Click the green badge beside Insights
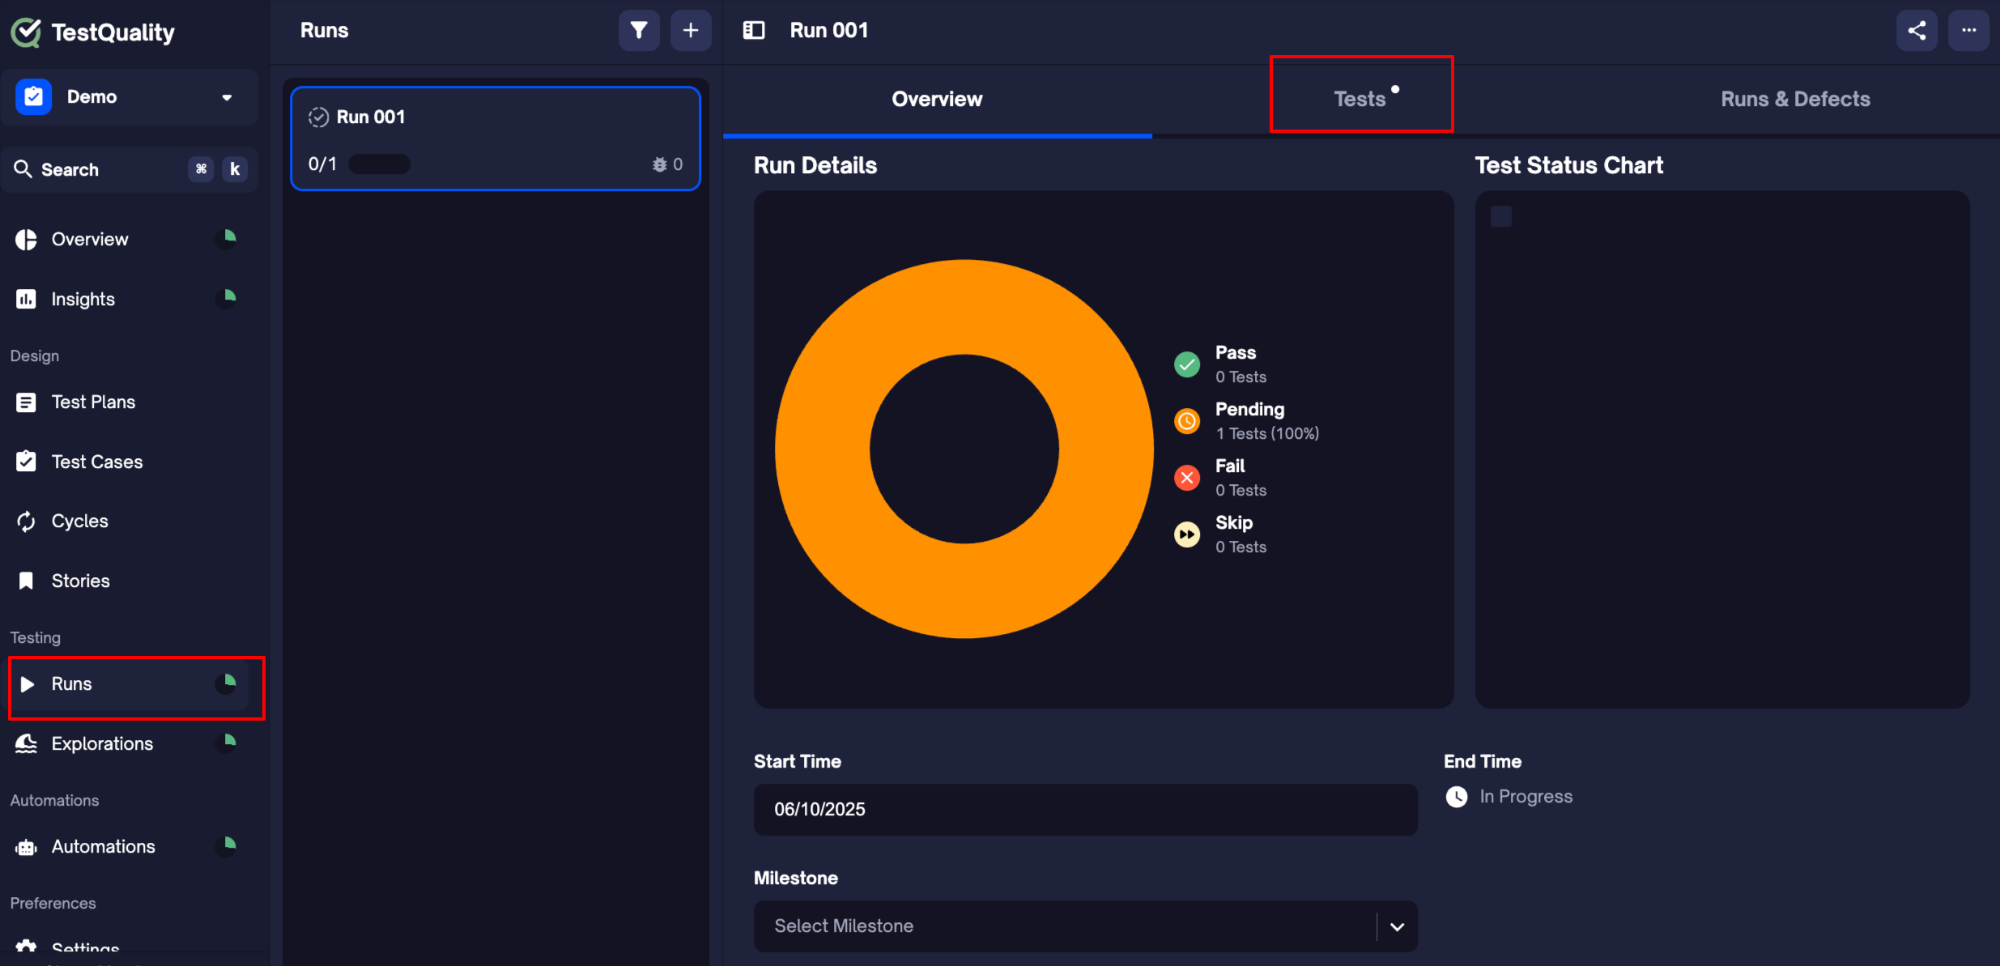This screenshot has width=2000, height=966. click(227, 299)
